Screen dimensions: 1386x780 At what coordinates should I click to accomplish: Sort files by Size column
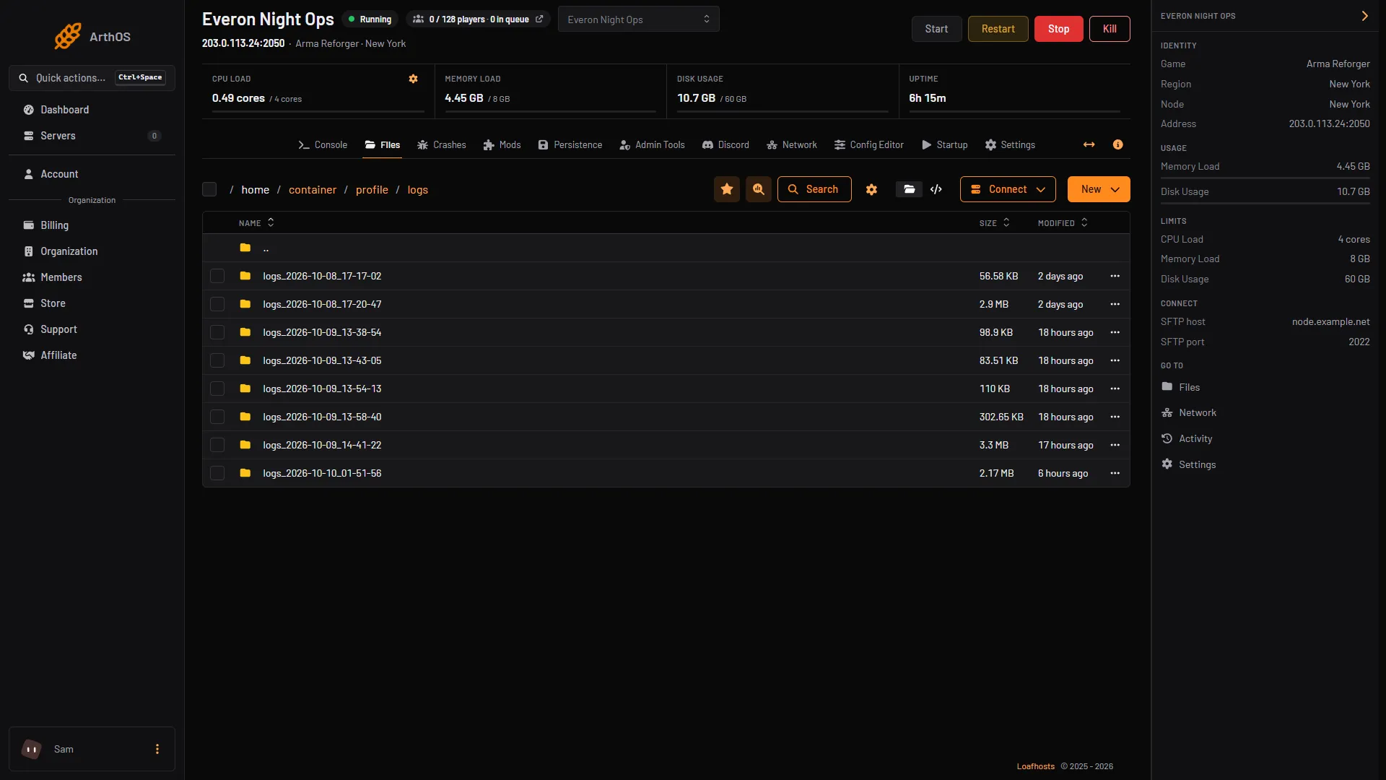coord(994,223)
